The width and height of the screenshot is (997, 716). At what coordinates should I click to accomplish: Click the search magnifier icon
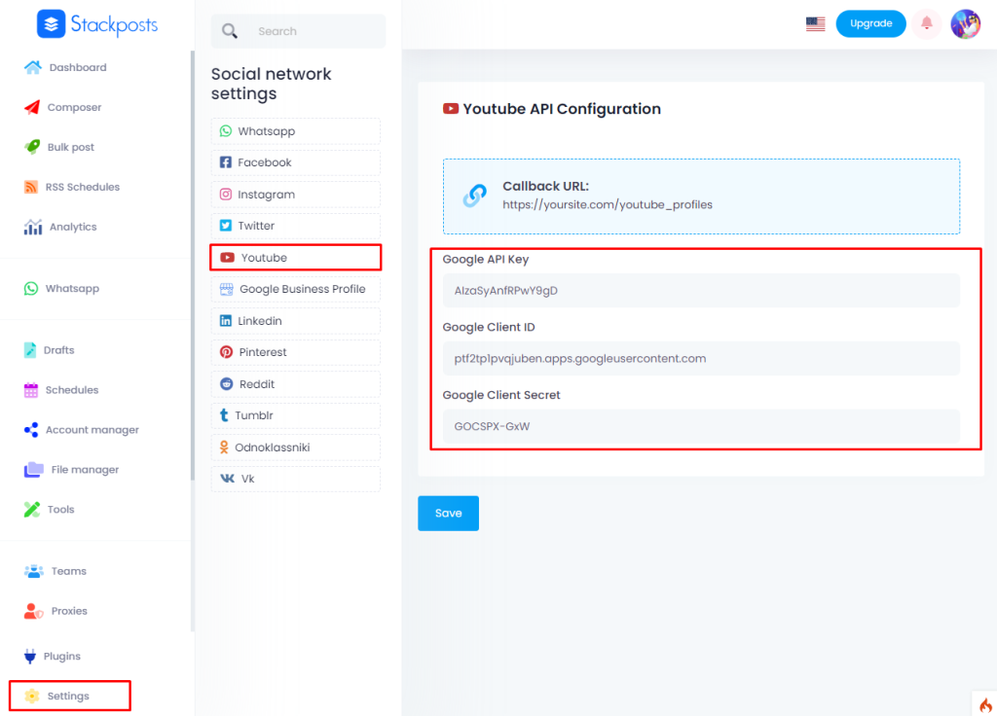tap(230, 31)
